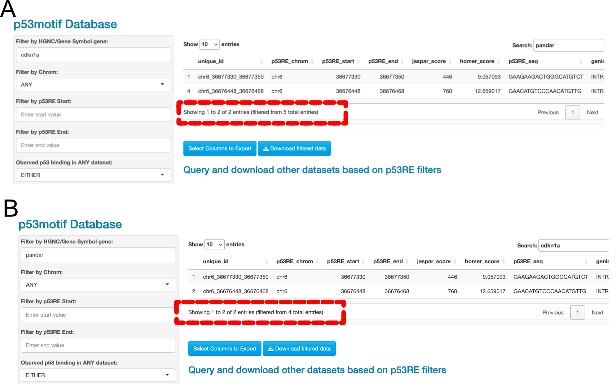Select page 1 button in panel A
616x384 pixels.
572,112
